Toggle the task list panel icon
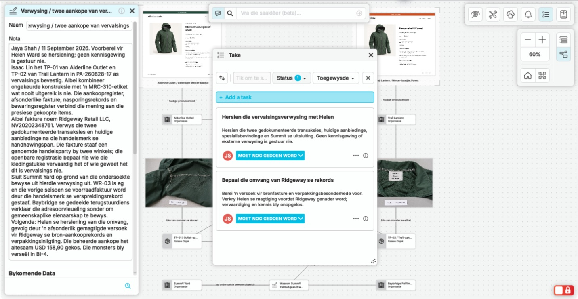 pyautogui.click(x=546, y=15)
